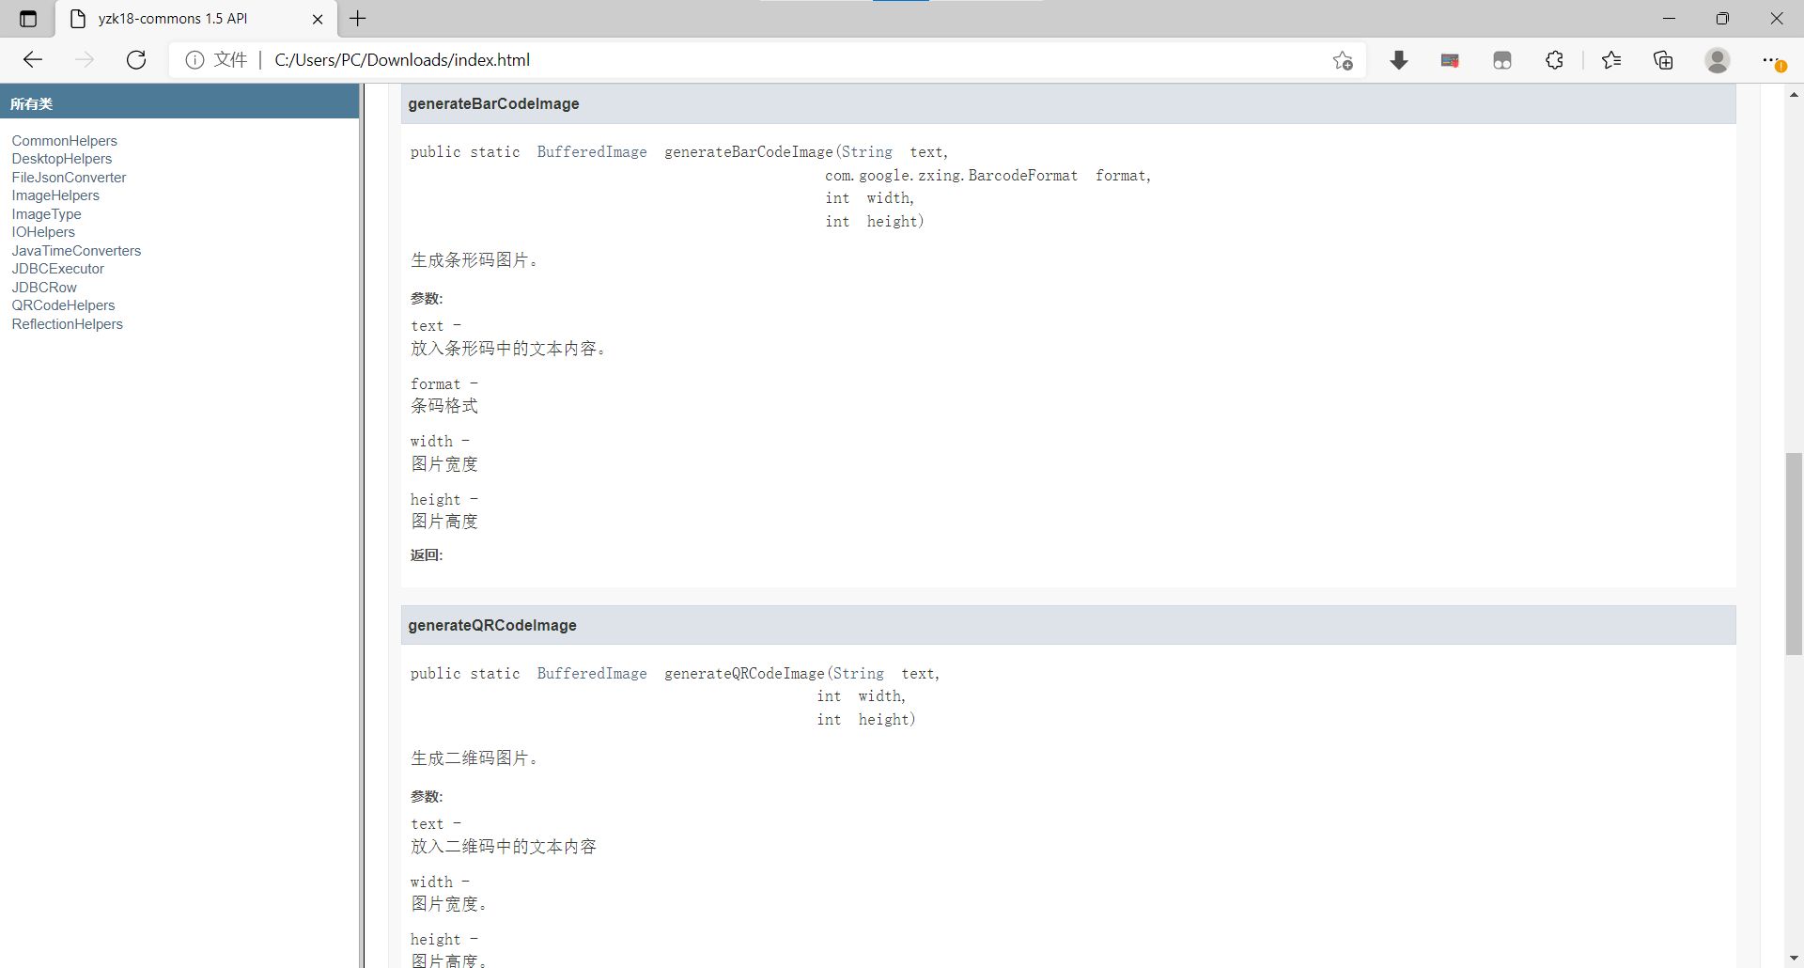The height and width of the screenshot is (968, 1804).
Task: Open the JDBCExecutor class link
Action: 57,269
